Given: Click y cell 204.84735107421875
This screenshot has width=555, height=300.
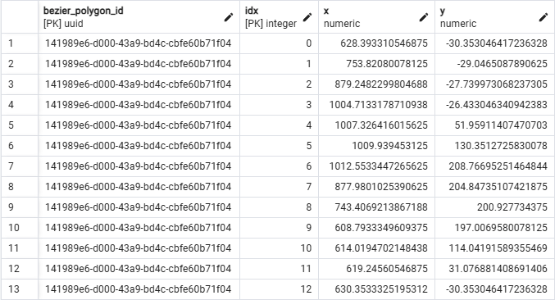Looking at the screenshot, I should [x=495, y=187].
